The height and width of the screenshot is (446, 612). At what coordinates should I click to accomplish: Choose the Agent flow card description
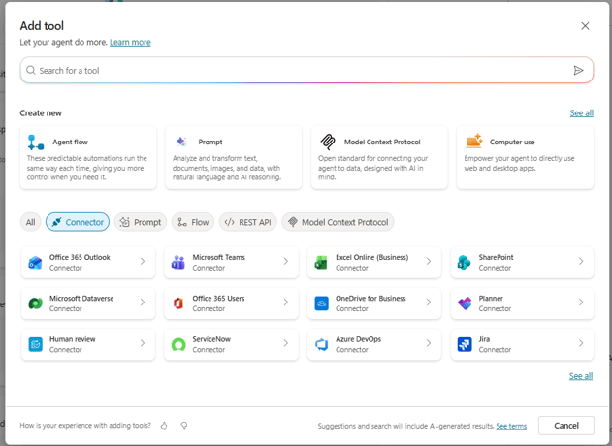point(87,168)
